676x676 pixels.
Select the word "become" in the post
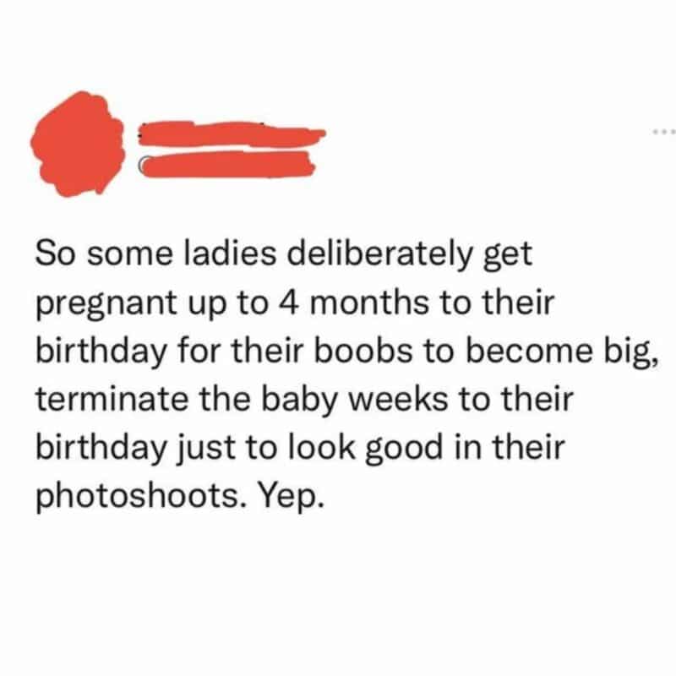[x=530, y=350]
